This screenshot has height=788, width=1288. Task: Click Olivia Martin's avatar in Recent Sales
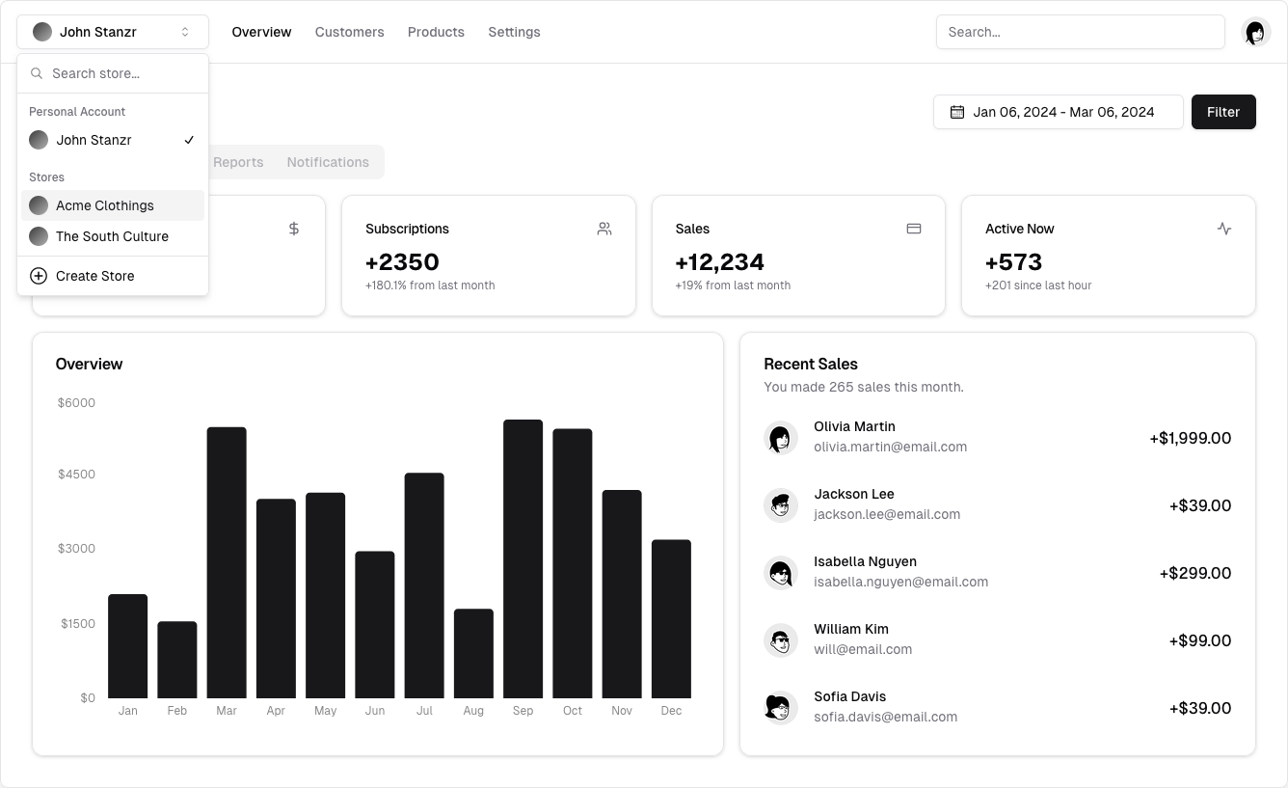point(781,438)
